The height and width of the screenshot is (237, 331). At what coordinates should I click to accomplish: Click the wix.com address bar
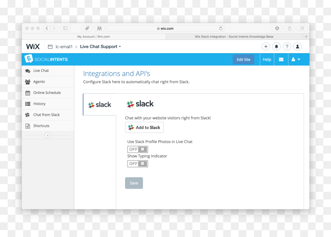coord(165,28)
